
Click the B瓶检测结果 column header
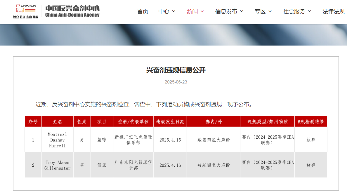tap(310, 122)
